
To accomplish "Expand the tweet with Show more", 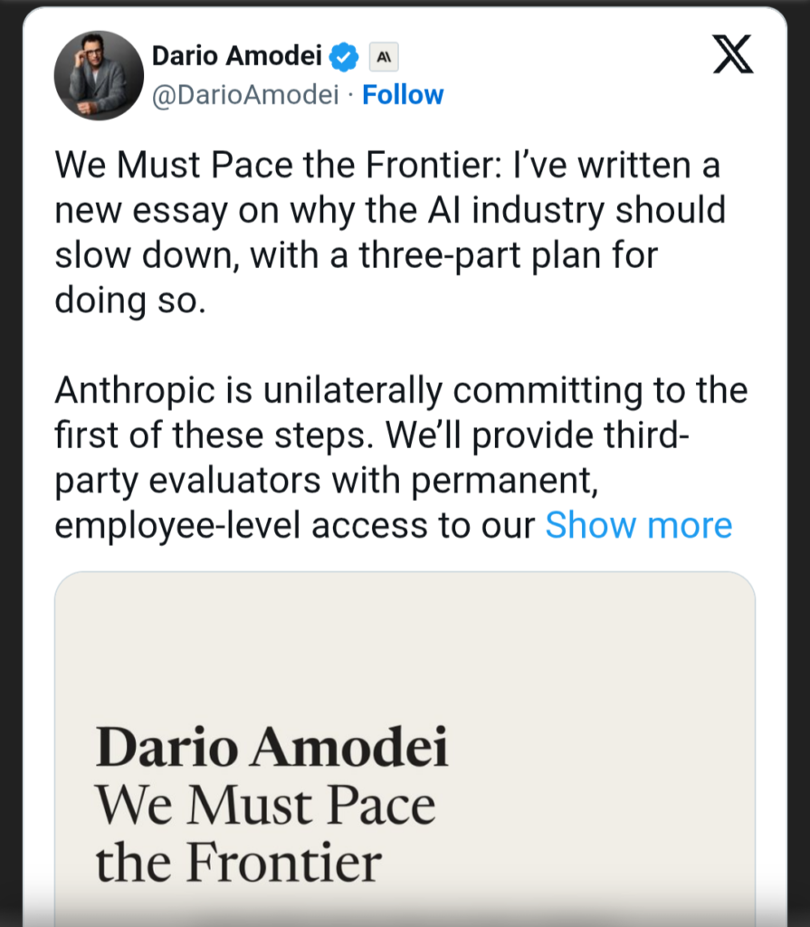I will [x=639, y=525].
